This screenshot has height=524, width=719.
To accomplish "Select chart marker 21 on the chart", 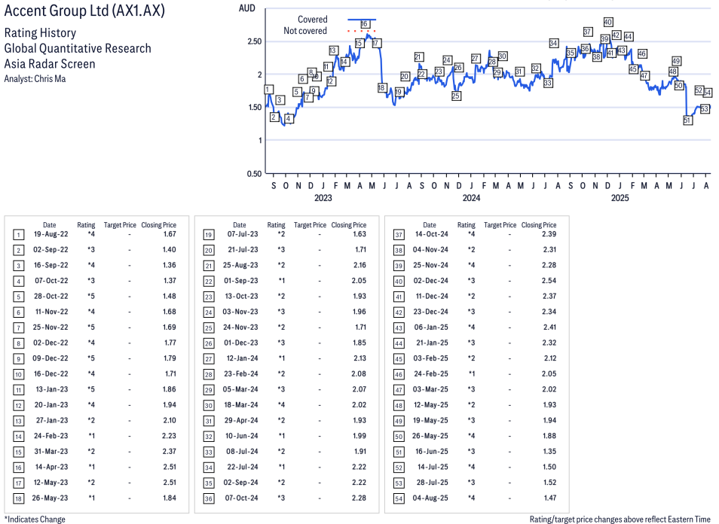I will point(418,56).
